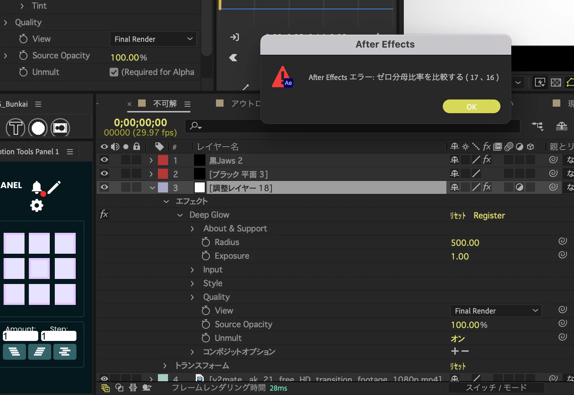Viewport: 574px width, 395px height.
Task: Toggle Radius stopwatch keyframing
Action: pyautogui.click(x=206, y=242)
